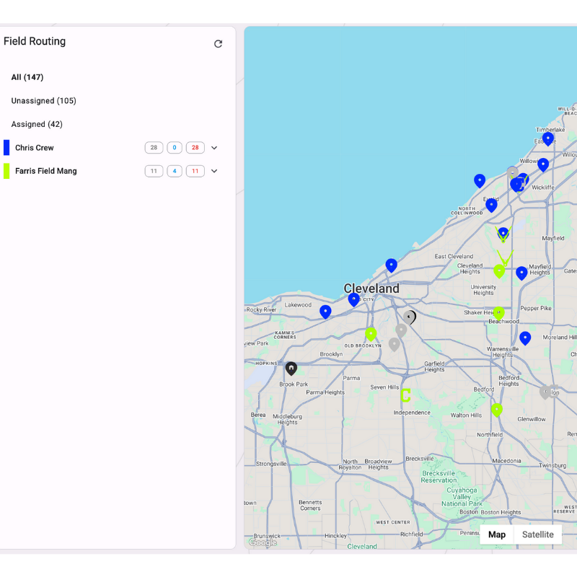Select the blue pin above Warrensville Heights
This screenshot has height=577, width=577.
[525, 338]
